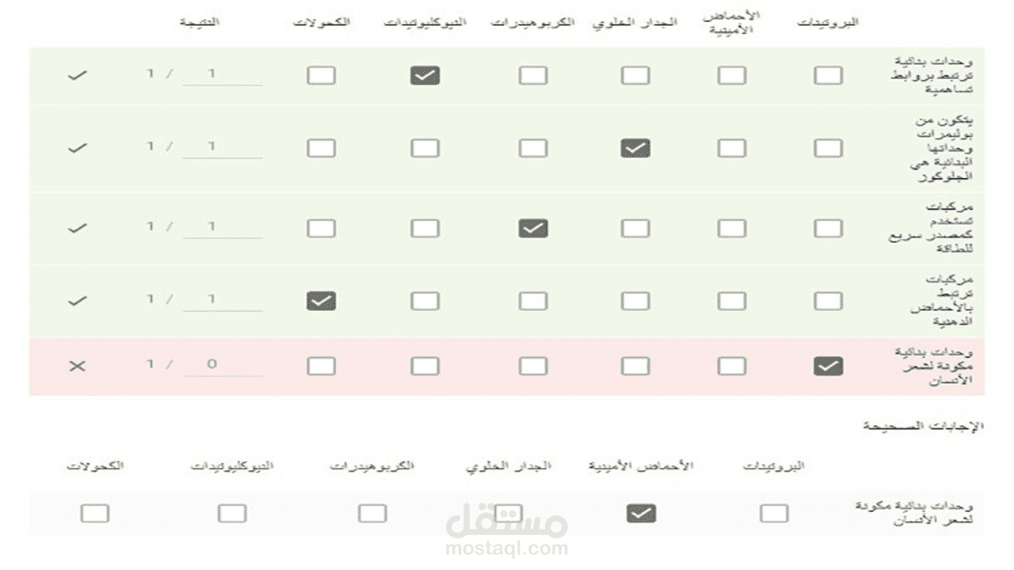Uncheck الكربوهيدرات in the fast energy source row

point(533,229)
